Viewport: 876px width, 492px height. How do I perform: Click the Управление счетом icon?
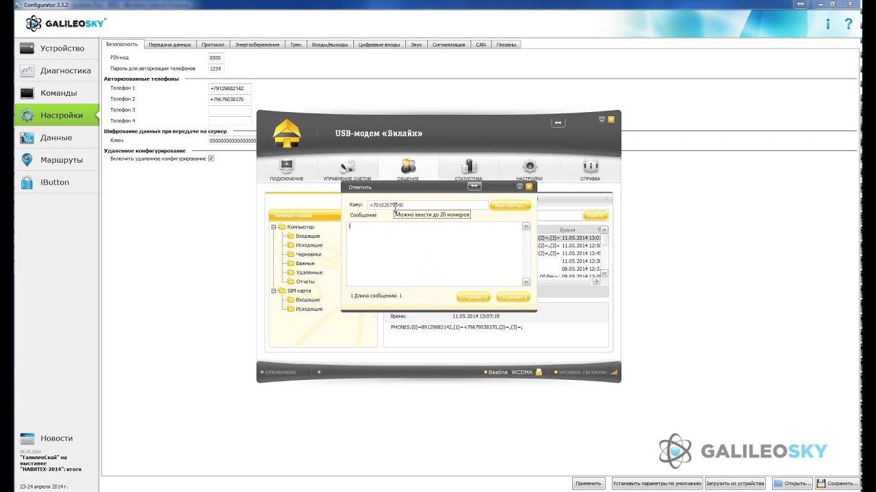pyautogui.click(x=347, y=169)
